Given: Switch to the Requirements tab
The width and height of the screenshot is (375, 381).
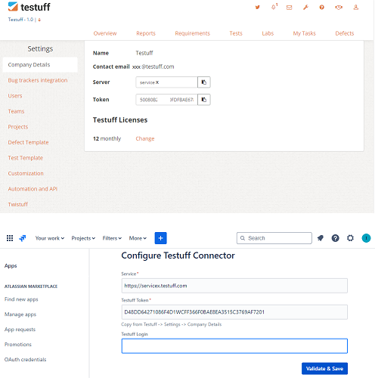Looking at the screenshot, I should tap(193, 33).
